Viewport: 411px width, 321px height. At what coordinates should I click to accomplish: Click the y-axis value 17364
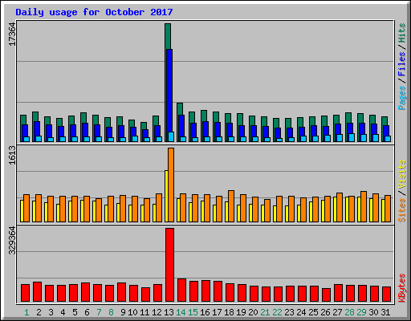tap(12, 35)
